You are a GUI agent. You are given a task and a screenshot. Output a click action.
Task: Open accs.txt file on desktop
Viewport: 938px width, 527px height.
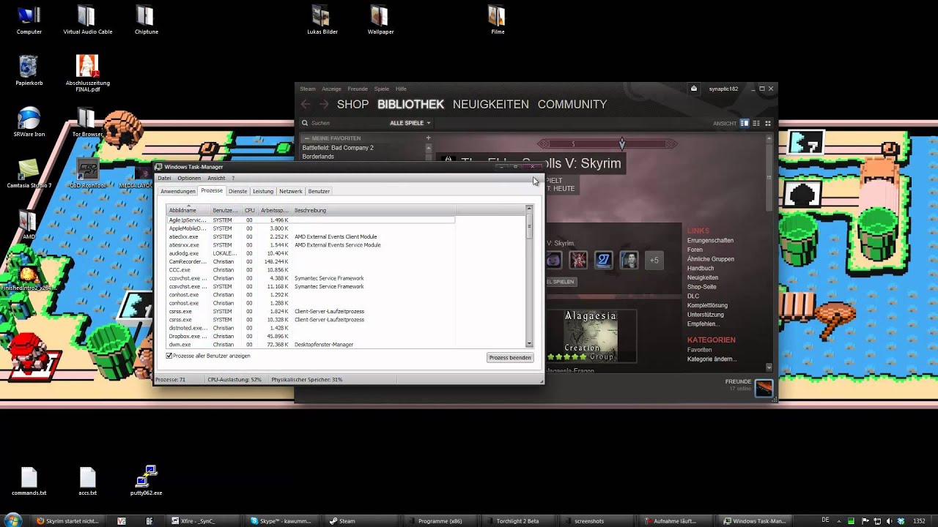[x=87, y=477]
